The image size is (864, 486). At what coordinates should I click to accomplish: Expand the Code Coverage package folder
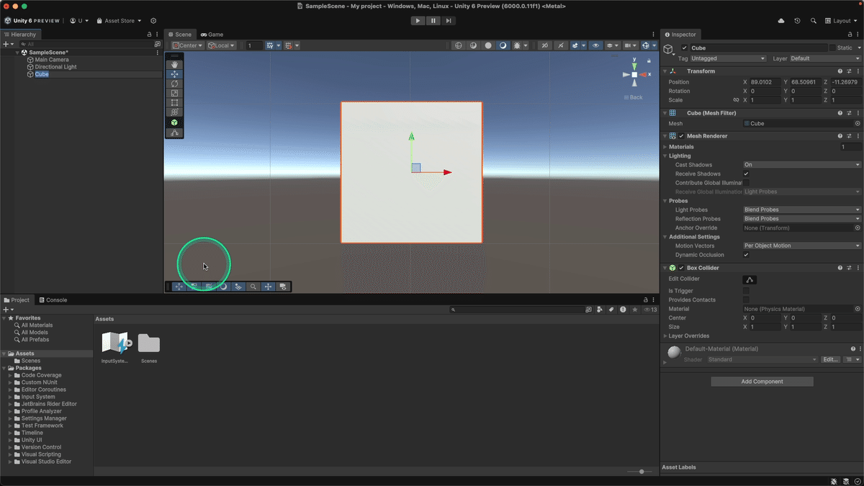click(10, 375)
